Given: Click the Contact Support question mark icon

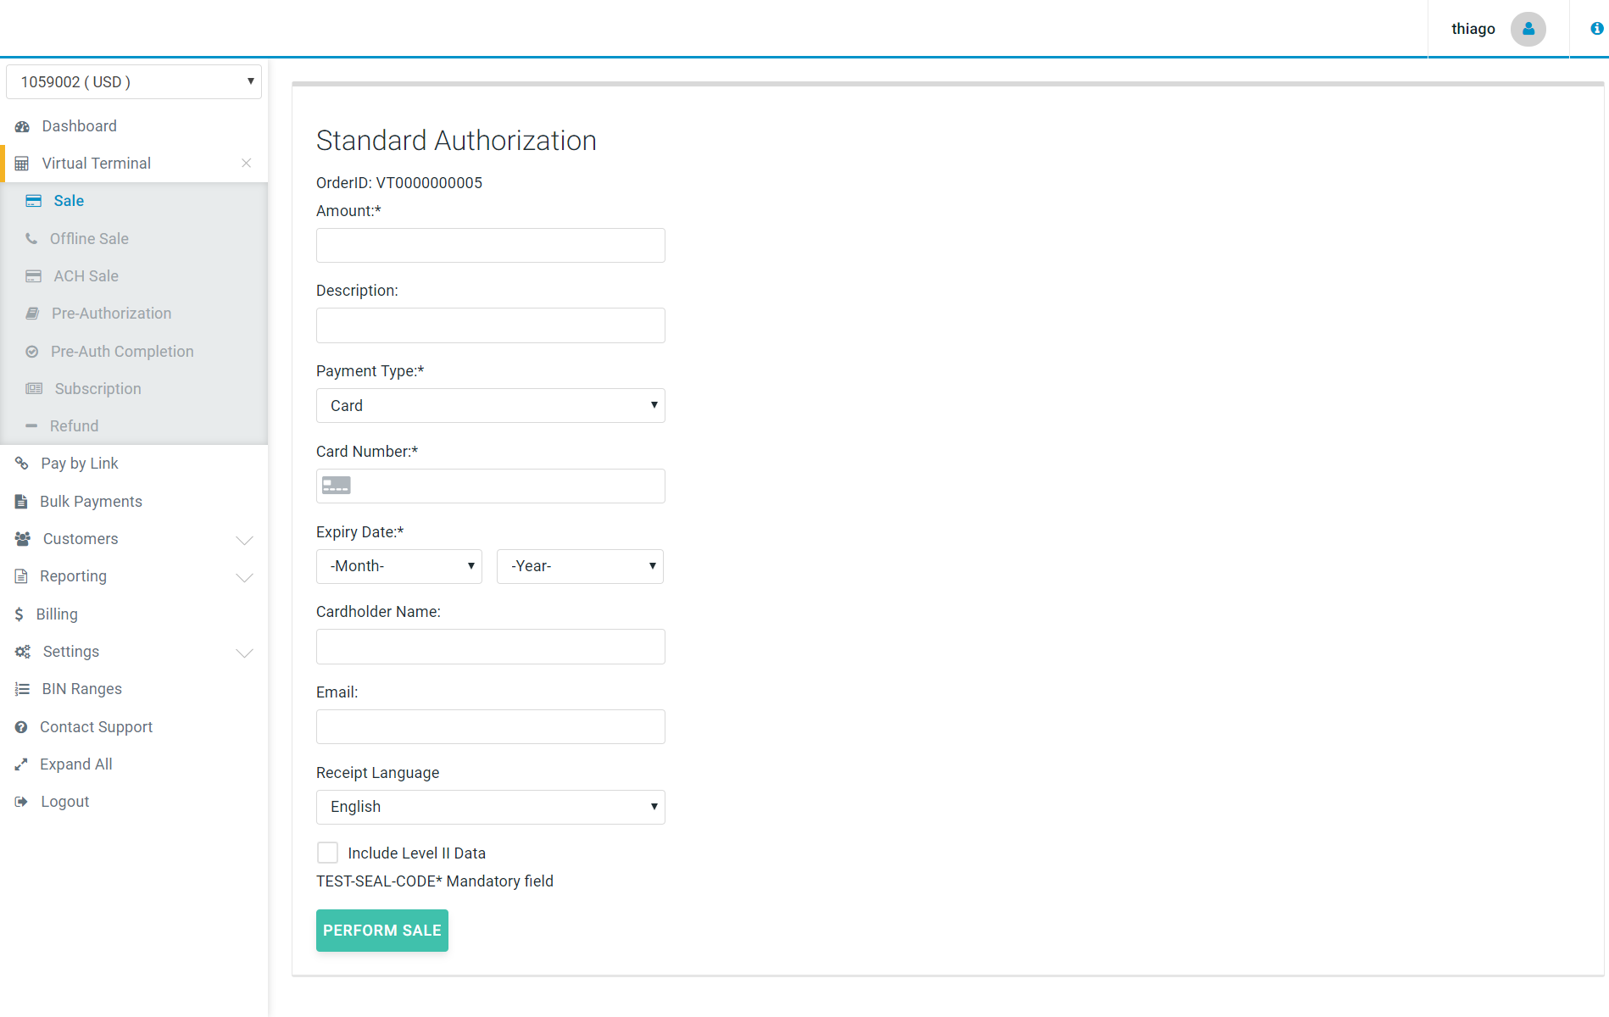Looking at the screenshot, I should point(21,727).
